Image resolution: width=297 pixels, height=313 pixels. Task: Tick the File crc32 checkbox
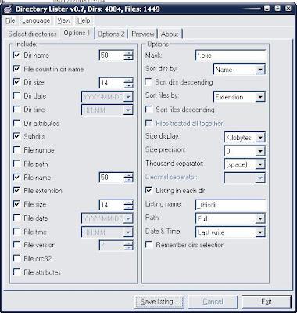pyautogui.click(x=16, y=258)
